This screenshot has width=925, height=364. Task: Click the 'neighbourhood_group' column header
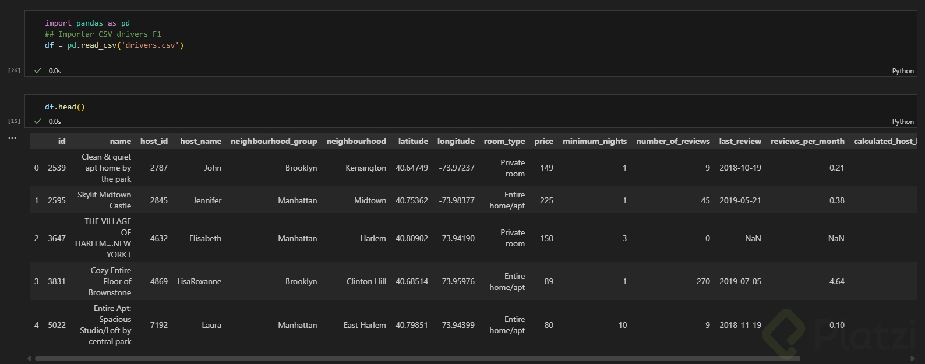[x=274, y=141]
